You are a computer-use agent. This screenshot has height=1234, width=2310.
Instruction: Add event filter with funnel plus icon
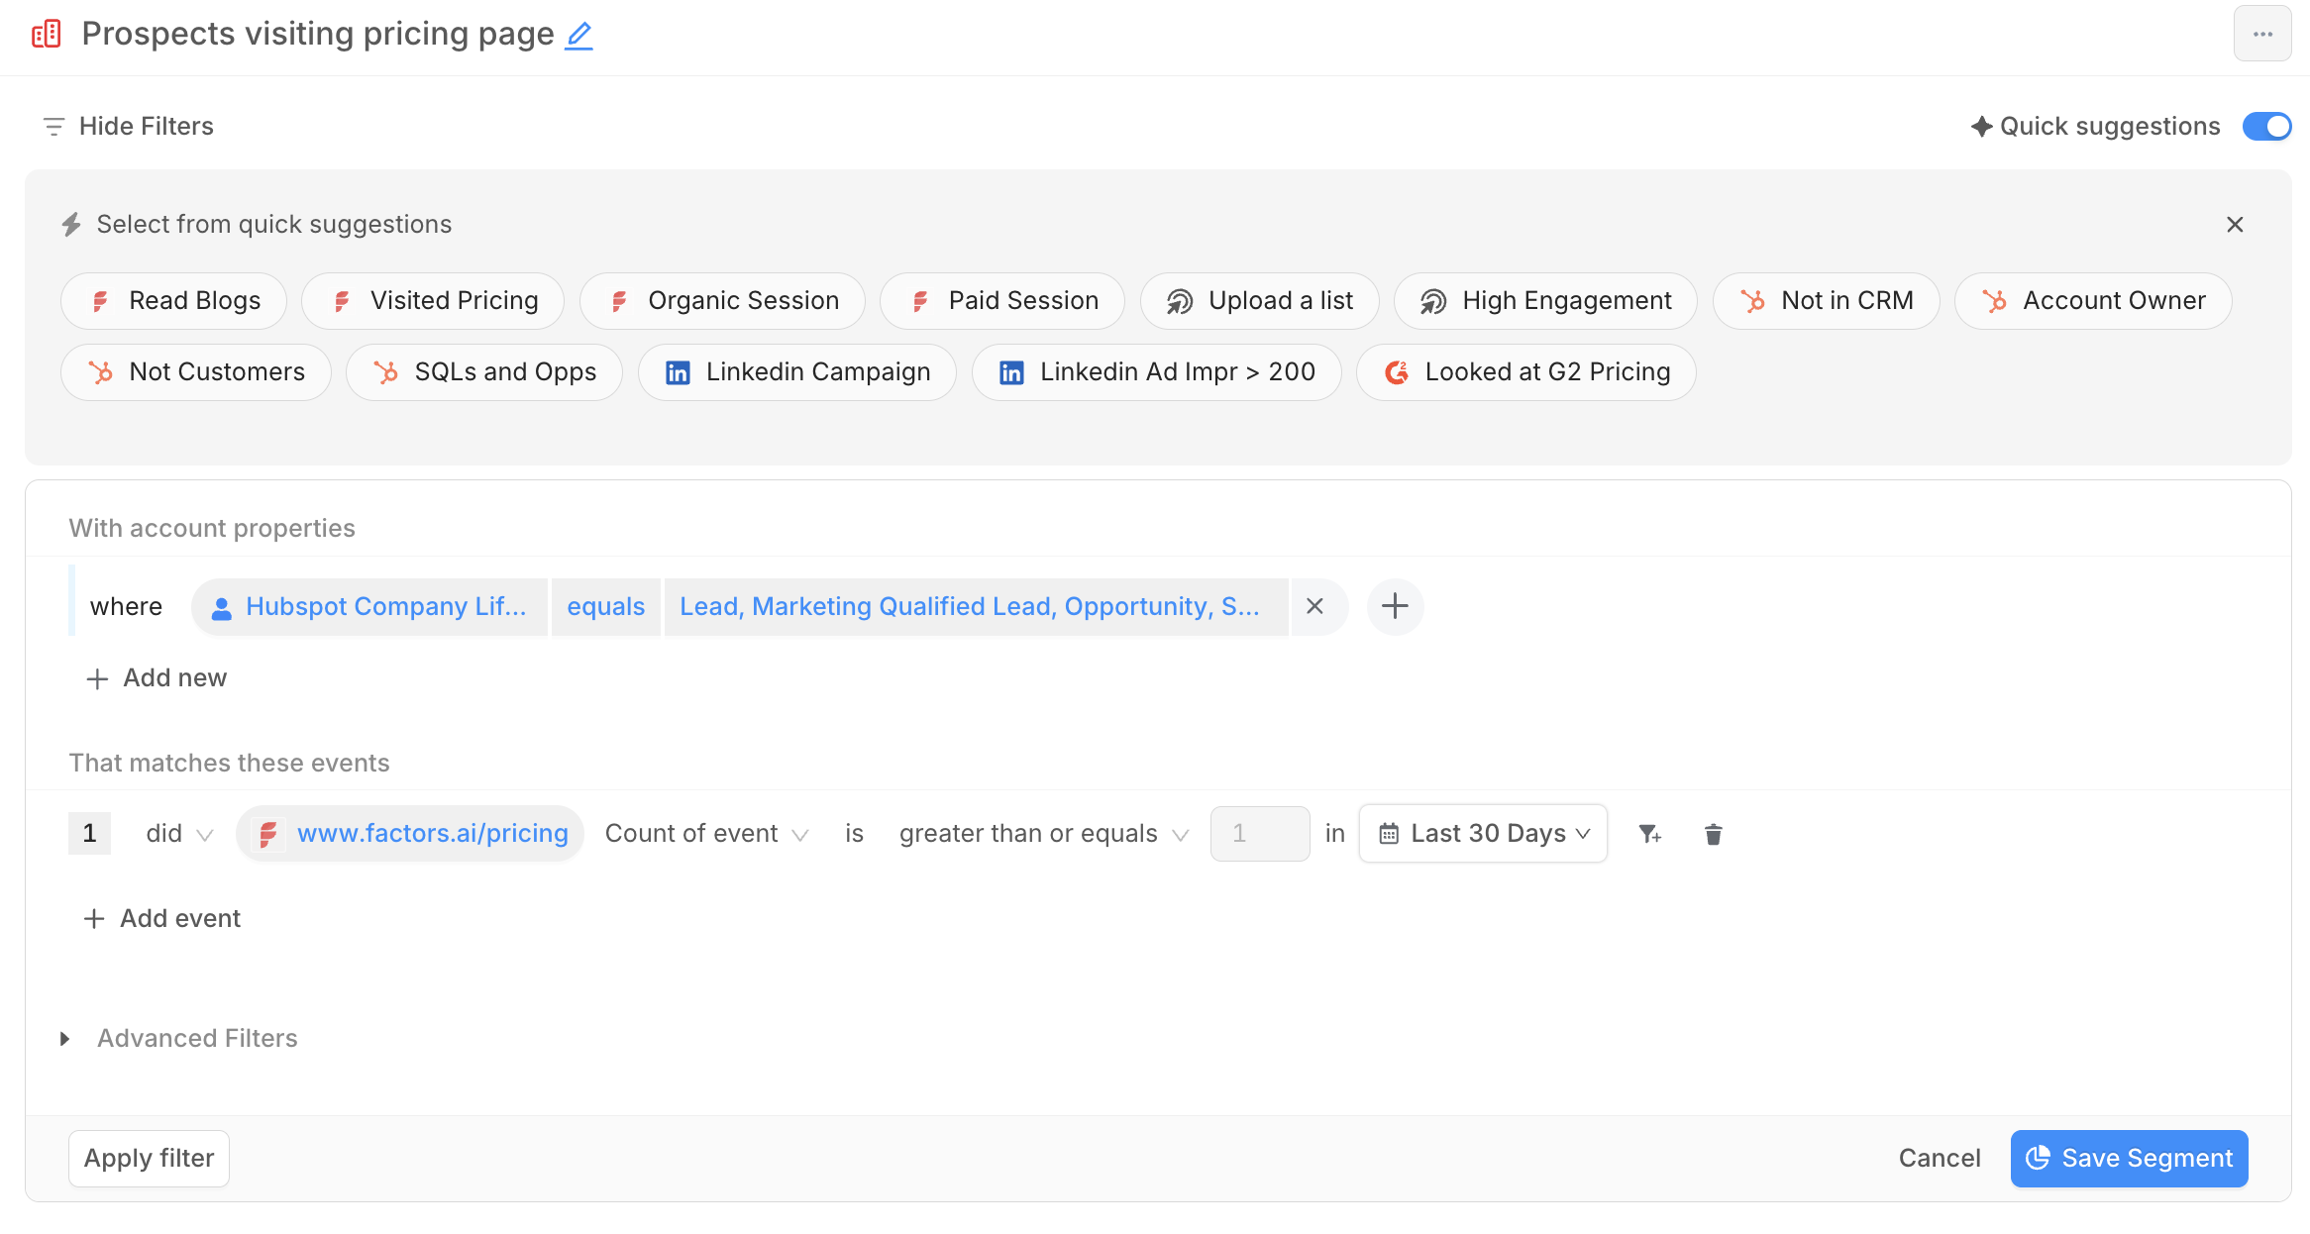pos(1649,834)
